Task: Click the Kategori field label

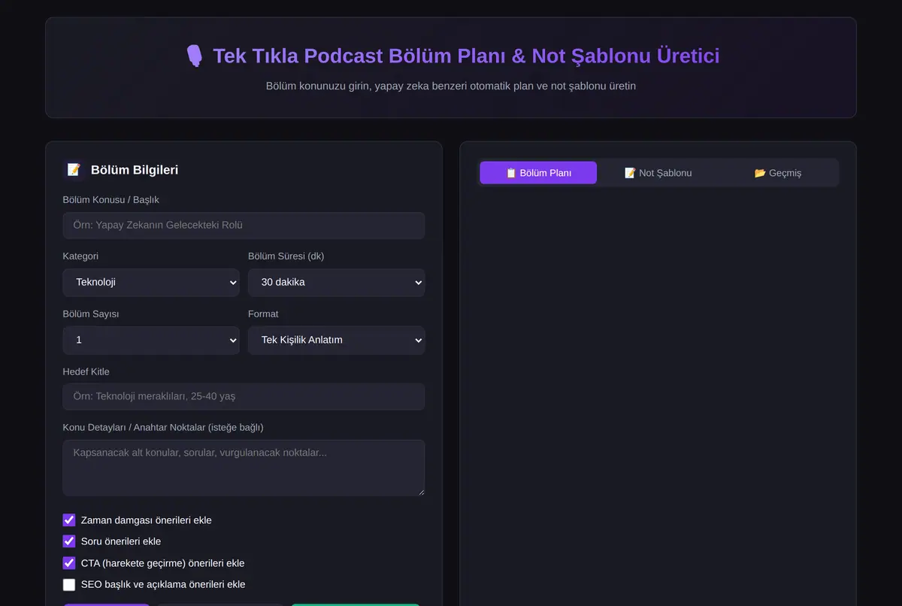Action: pyautogui.click(x=80, y=256)
